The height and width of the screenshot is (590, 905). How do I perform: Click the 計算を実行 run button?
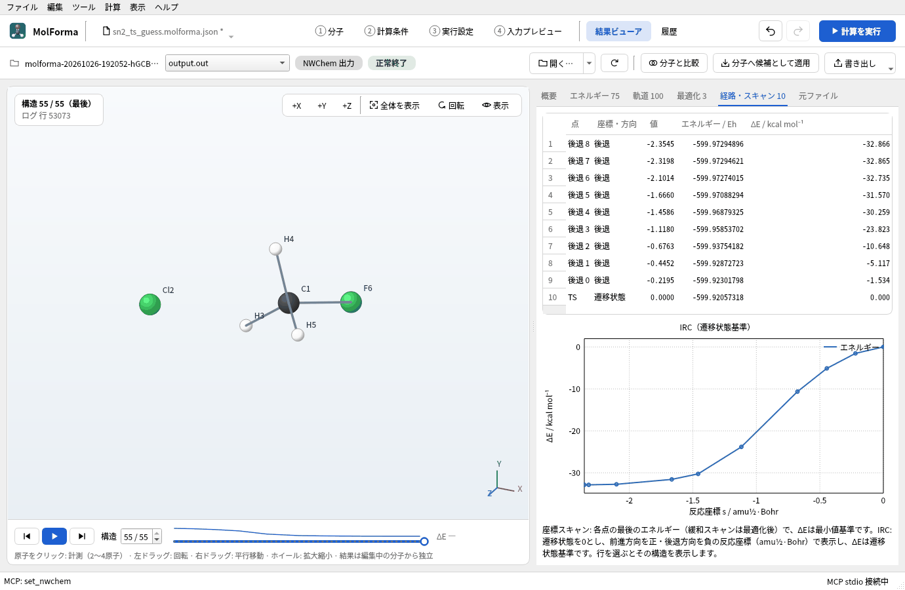point(857,31)
